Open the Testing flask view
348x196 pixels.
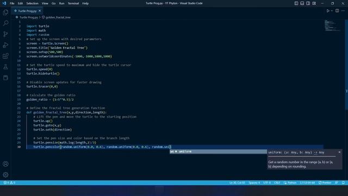pyautogui.click(x=5, y=66)
